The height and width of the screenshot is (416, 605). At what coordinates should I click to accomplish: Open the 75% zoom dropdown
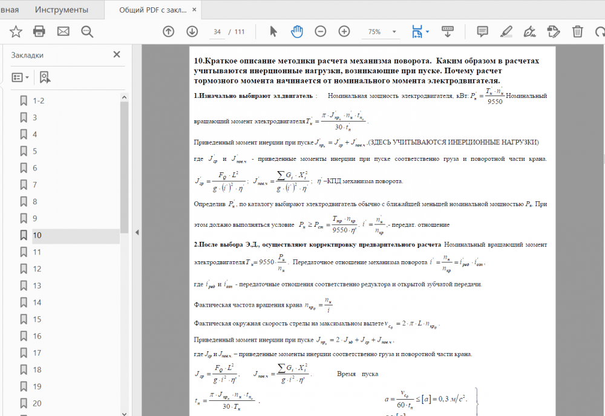pos(394,31)
